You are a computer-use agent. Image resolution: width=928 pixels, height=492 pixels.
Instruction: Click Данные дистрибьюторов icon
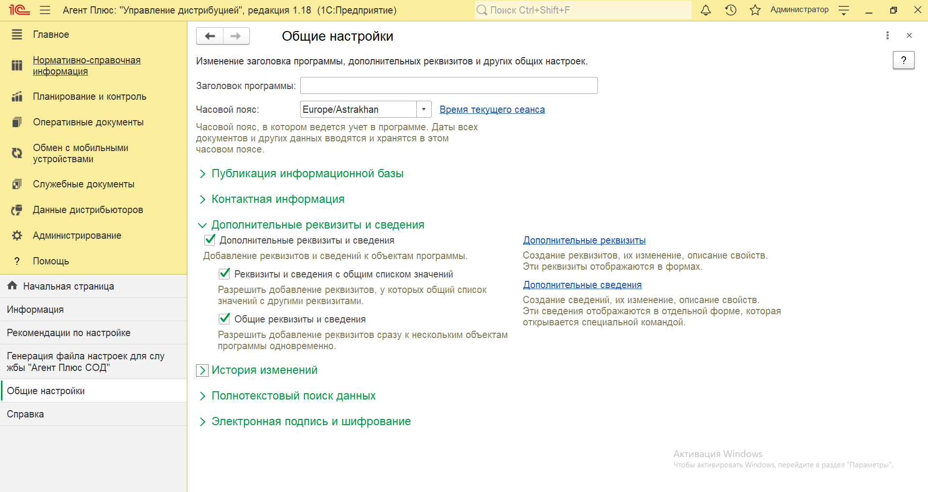click(x=17, y=210)
